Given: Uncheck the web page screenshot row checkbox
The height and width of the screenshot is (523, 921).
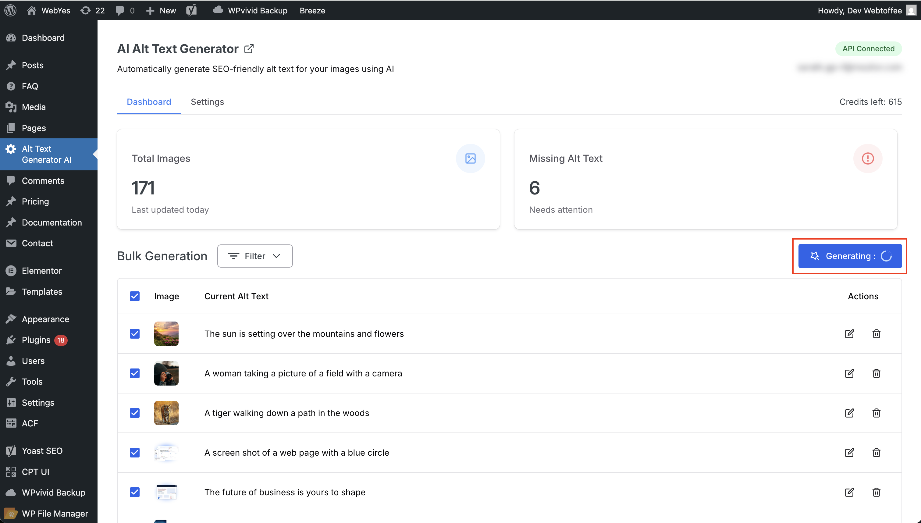Looking at the screenshot, I should (x=135, y=453).
